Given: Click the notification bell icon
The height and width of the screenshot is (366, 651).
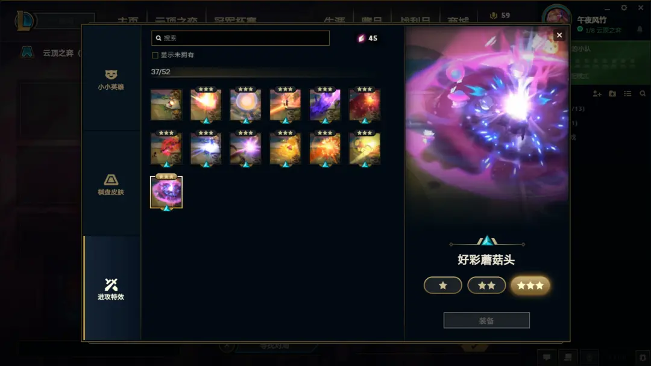Looking at the screenshot, I should (x=640, y=29).
